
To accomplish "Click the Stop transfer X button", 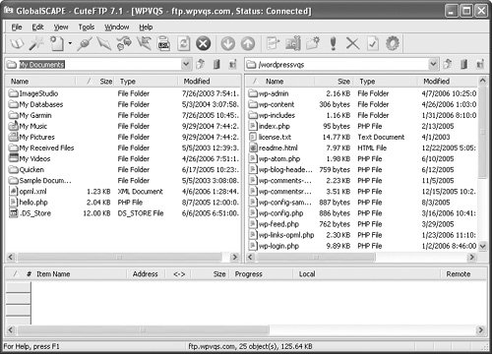I will pos(203,43).
